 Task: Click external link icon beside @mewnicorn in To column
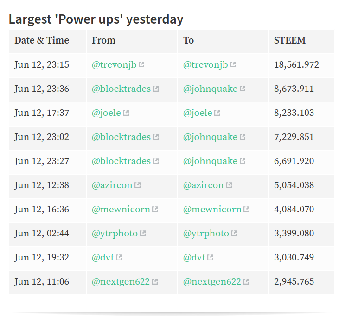pos(246,209)
